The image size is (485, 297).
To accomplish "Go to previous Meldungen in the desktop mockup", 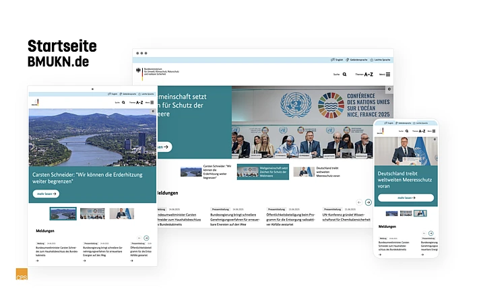I will pyautogui.click(x=359, y=202).
